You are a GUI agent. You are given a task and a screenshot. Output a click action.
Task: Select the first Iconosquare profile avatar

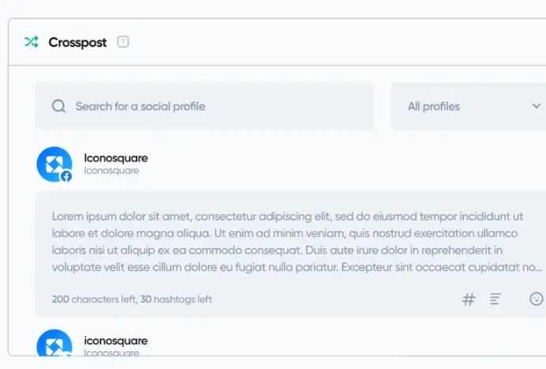pos(53,164)
